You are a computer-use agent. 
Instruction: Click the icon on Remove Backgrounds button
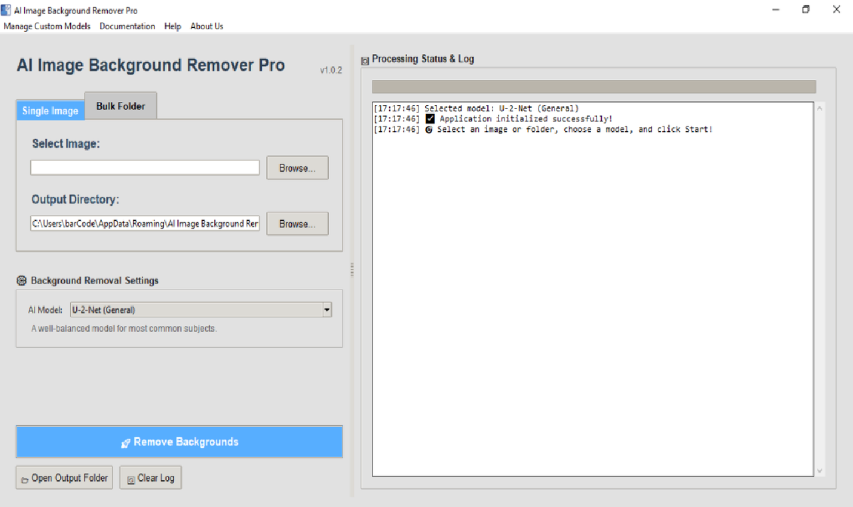(125, 443)
